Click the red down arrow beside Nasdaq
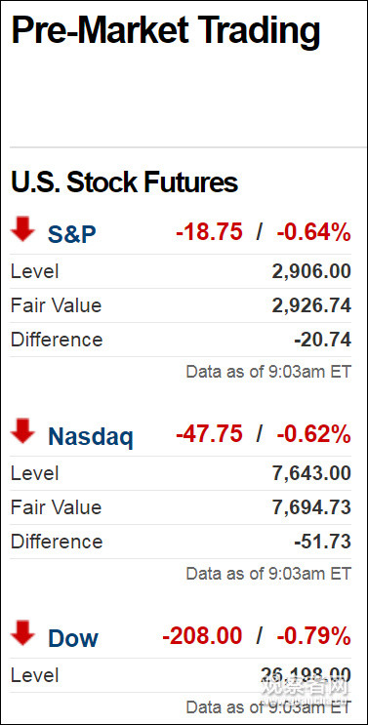 [x=23, y=431]
